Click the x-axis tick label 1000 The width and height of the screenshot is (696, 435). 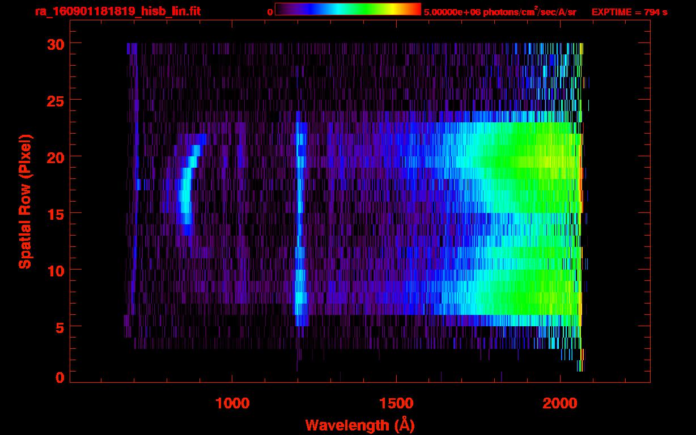[x=232, y=403]
